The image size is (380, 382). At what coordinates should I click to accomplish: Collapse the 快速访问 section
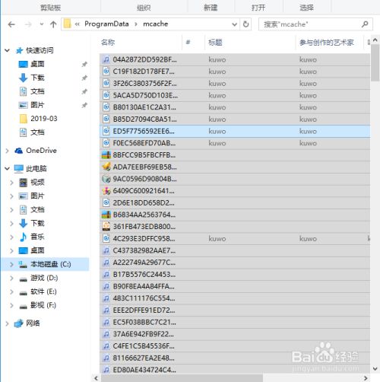click(x=8, y=50)
